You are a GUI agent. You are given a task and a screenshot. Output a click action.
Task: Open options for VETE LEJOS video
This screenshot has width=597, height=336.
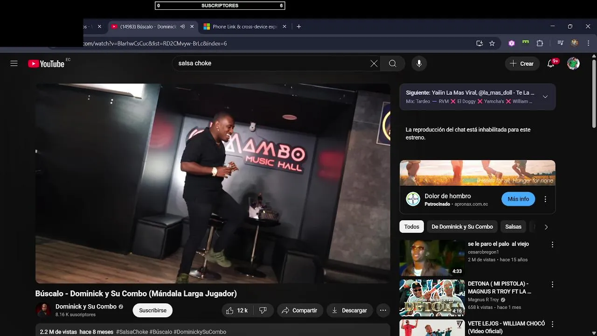point(552,324)
